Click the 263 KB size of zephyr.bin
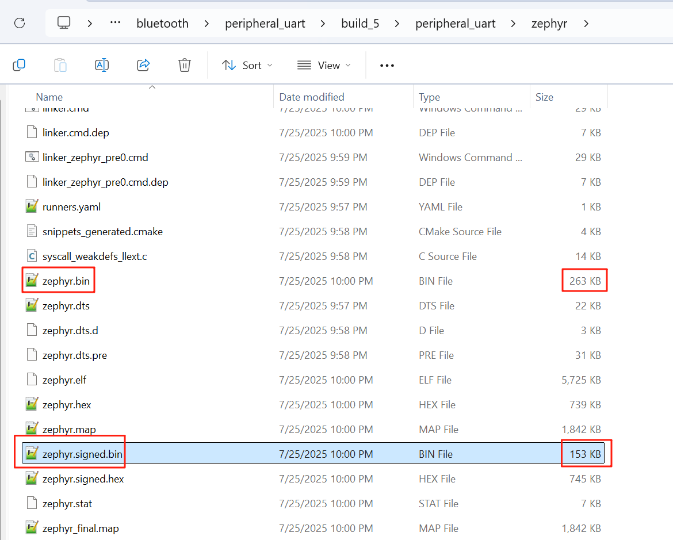The width and height of the screenshot is (673, 540). [x=585, y=281]
